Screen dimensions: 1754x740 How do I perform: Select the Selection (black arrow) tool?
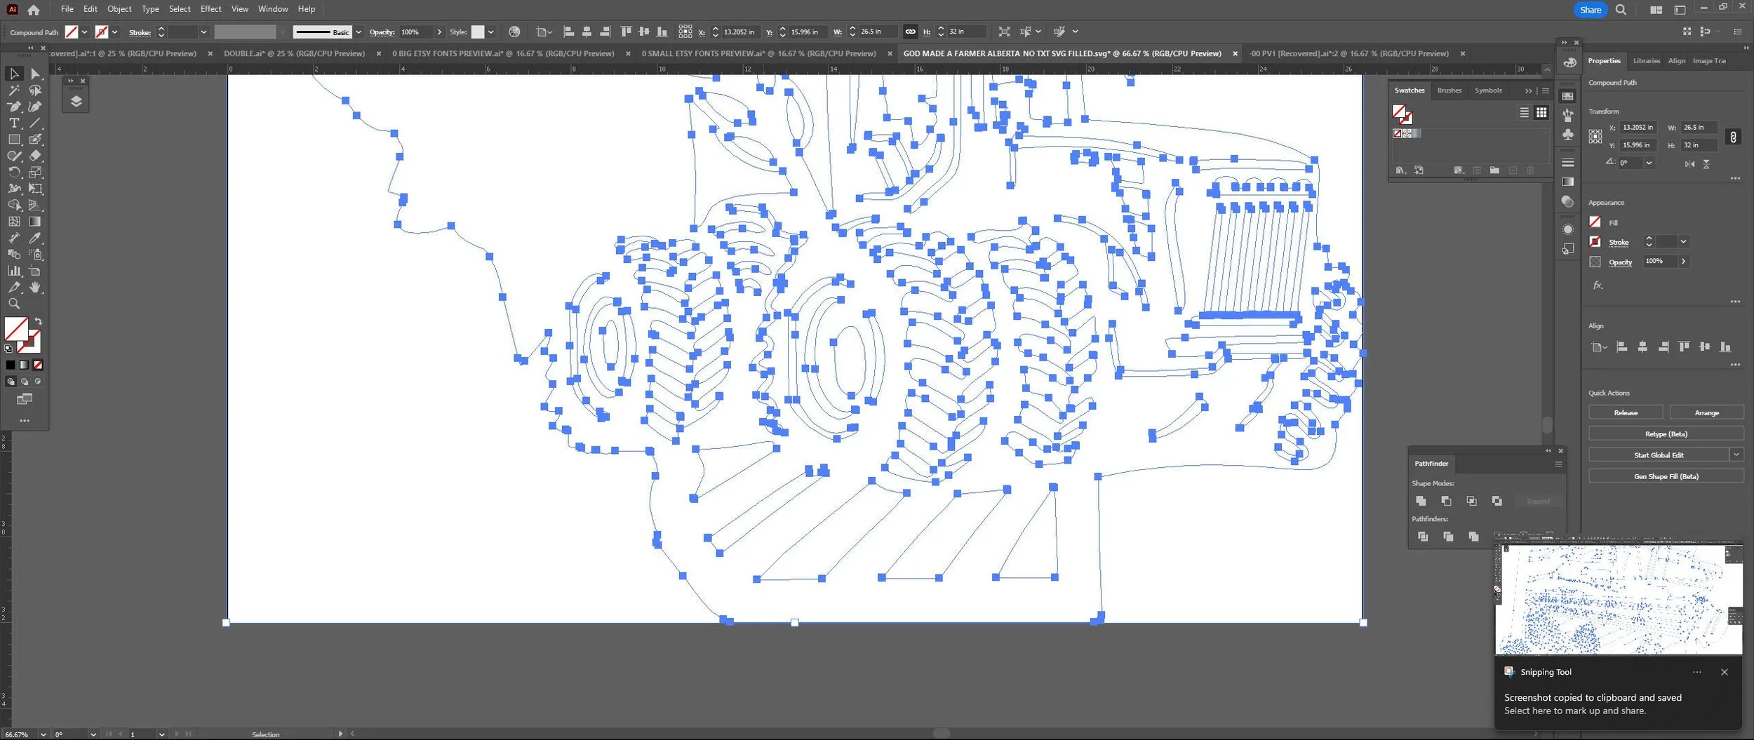14,74
